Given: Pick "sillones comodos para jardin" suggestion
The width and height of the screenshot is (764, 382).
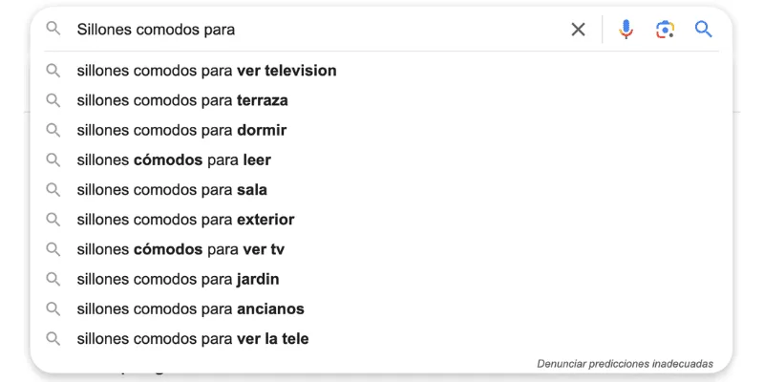Looking at the screenshot, I should pyautogui.click(x=178, y=279).
